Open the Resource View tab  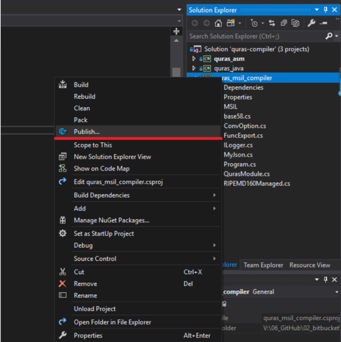(x=310, y=265)
